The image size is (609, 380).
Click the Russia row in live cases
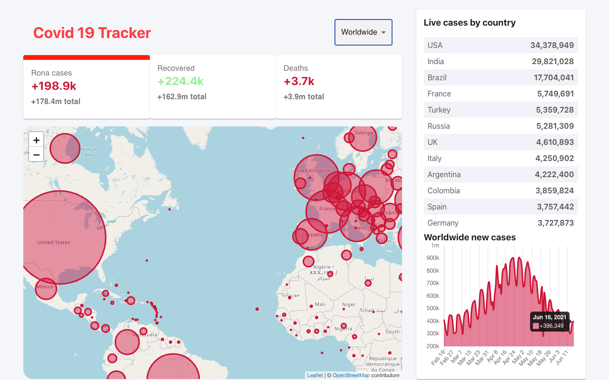(x=501, y=126)
